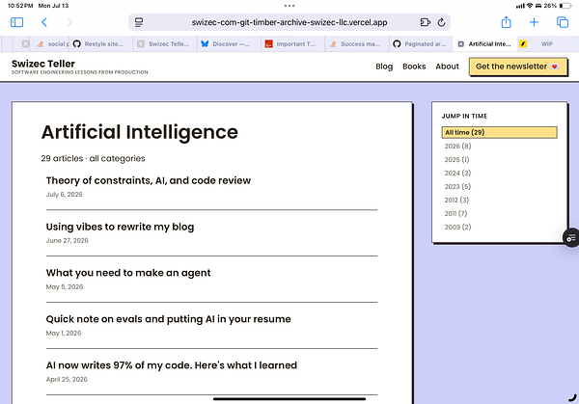This screenshot has height=404, width=579.
Task: Switch to the Restyle site GitHub tab
Action: pos(98,44)
